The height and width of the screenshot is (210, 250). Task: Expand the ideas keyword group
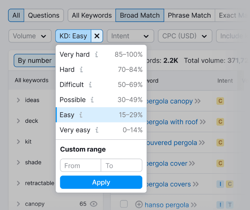[18, 100]
